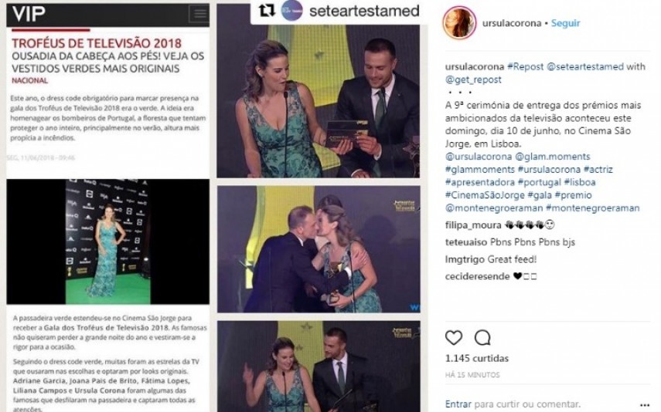Click the Entrar login link
The height and width of the screenshot is (412, 661).
point(458,404)
